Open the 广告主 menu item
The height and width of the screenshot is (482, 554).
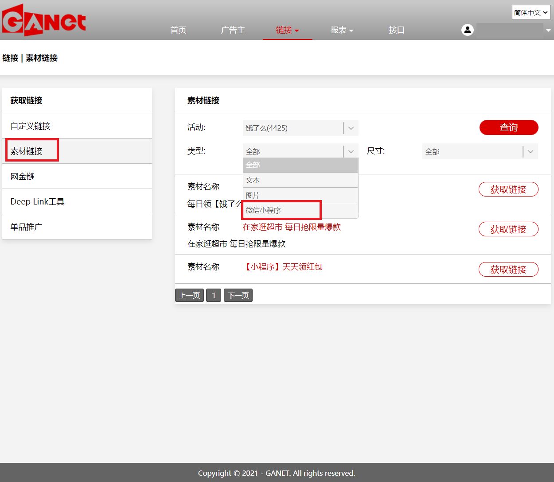(233, 30)
